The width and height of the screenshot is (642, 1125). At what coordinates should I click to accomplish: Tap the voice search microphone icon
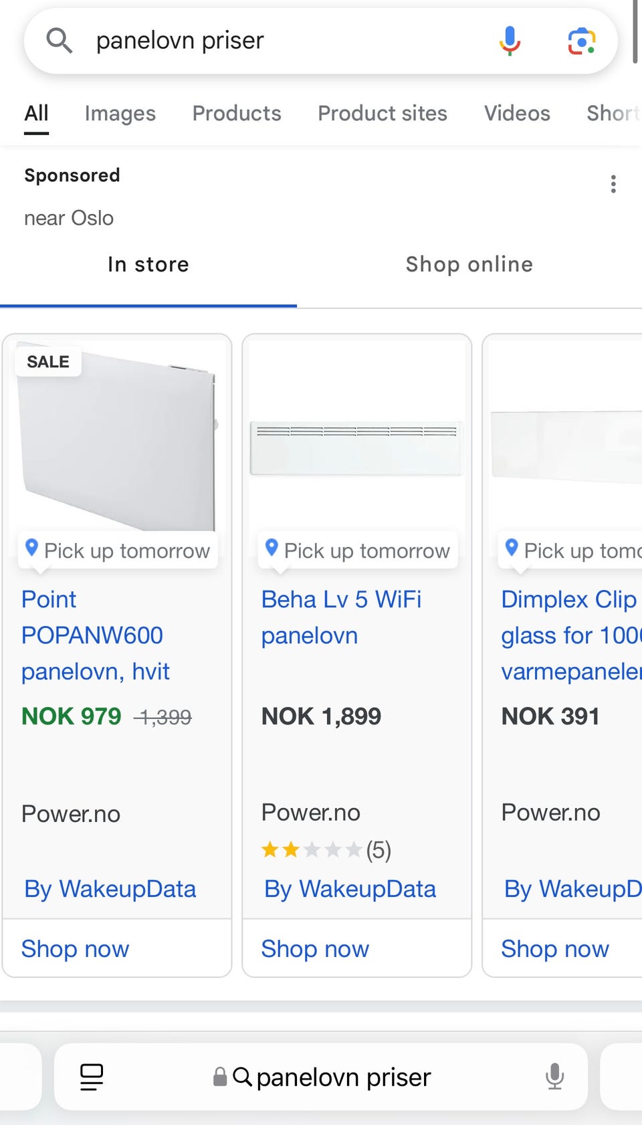tap(510, 41)
